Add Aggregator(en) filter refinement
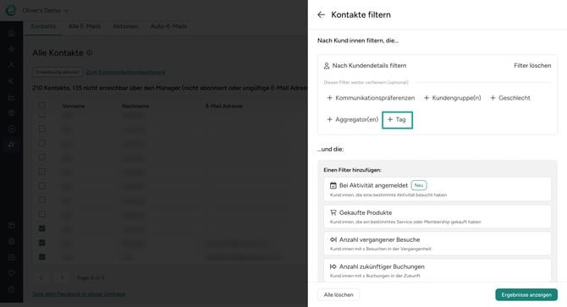Viewport: 567px width, 307px height. (353, 119)
